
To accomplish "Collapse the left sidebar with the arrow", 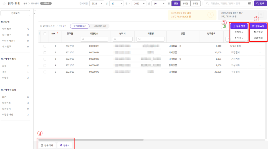I will coord(35,13).
